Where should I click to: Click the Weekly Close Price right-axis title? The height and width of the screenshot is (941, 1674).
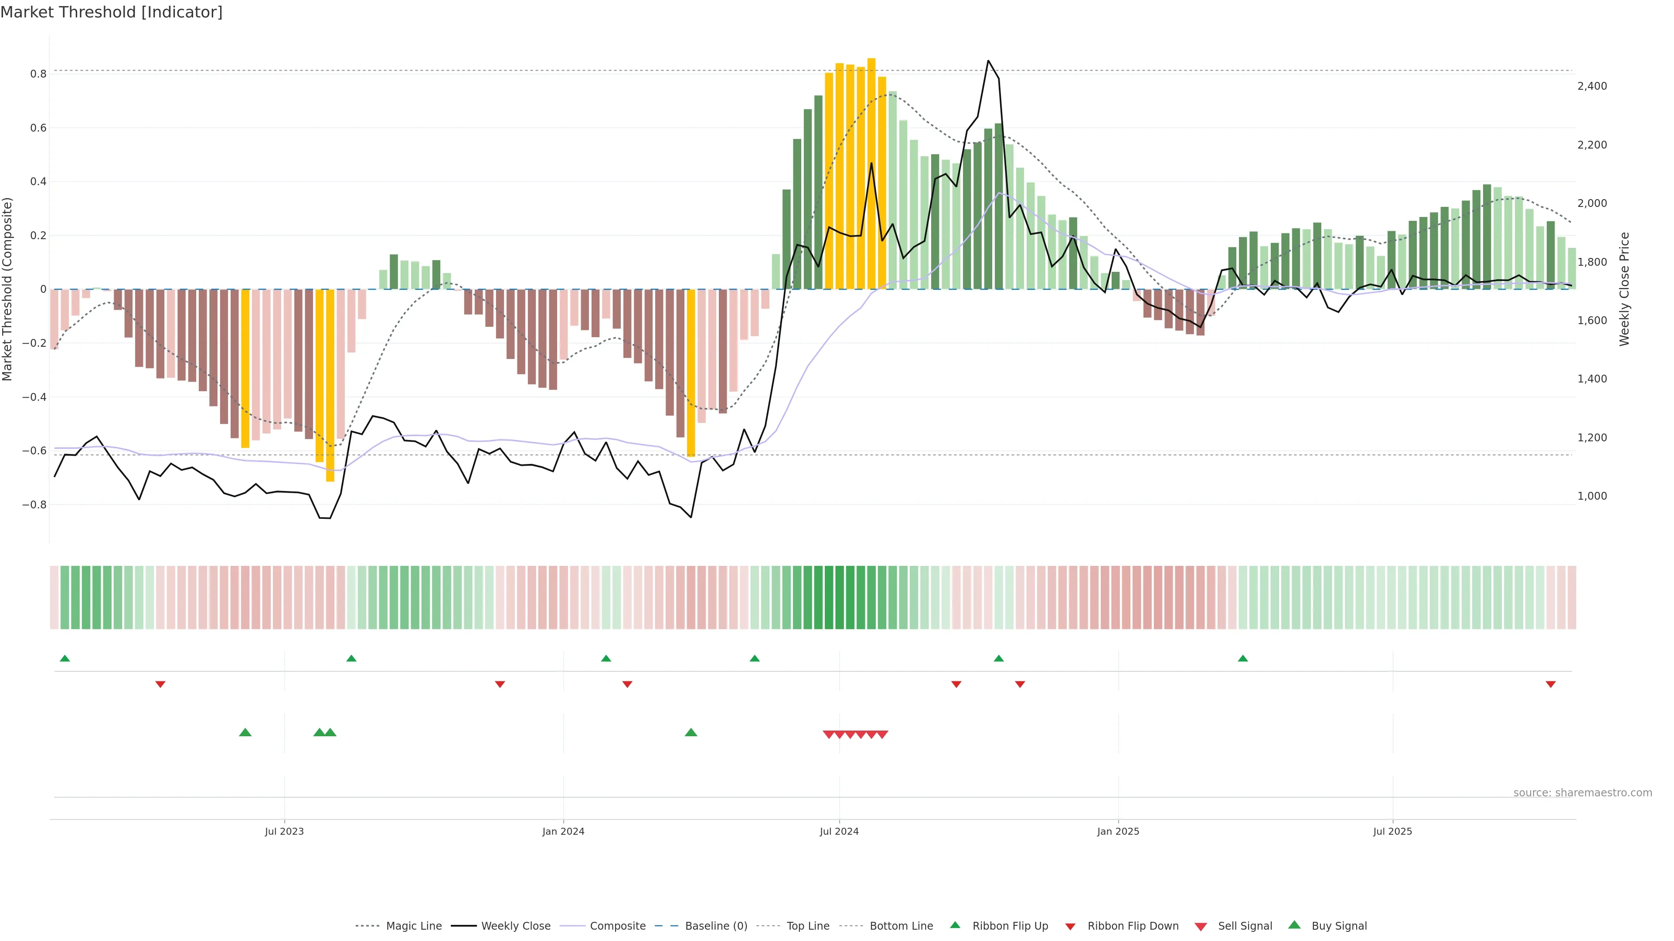(x=1625, y=289)
